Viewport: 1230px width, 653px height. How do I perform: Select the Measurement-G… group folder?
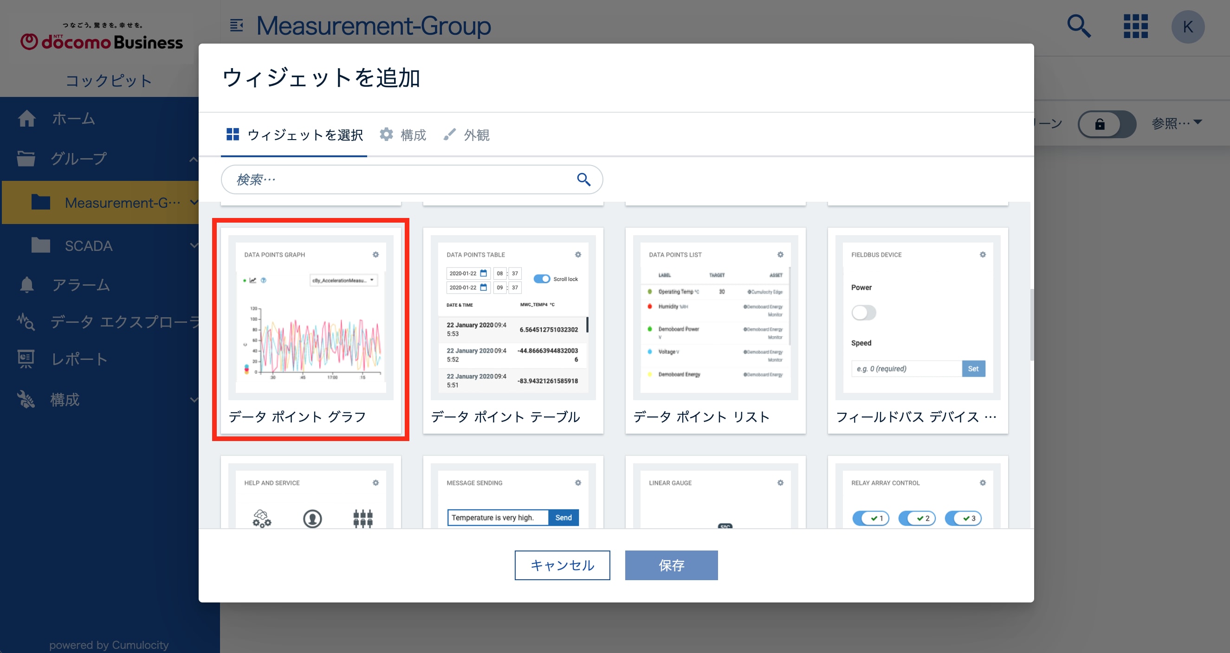click(x=100, y=202)
